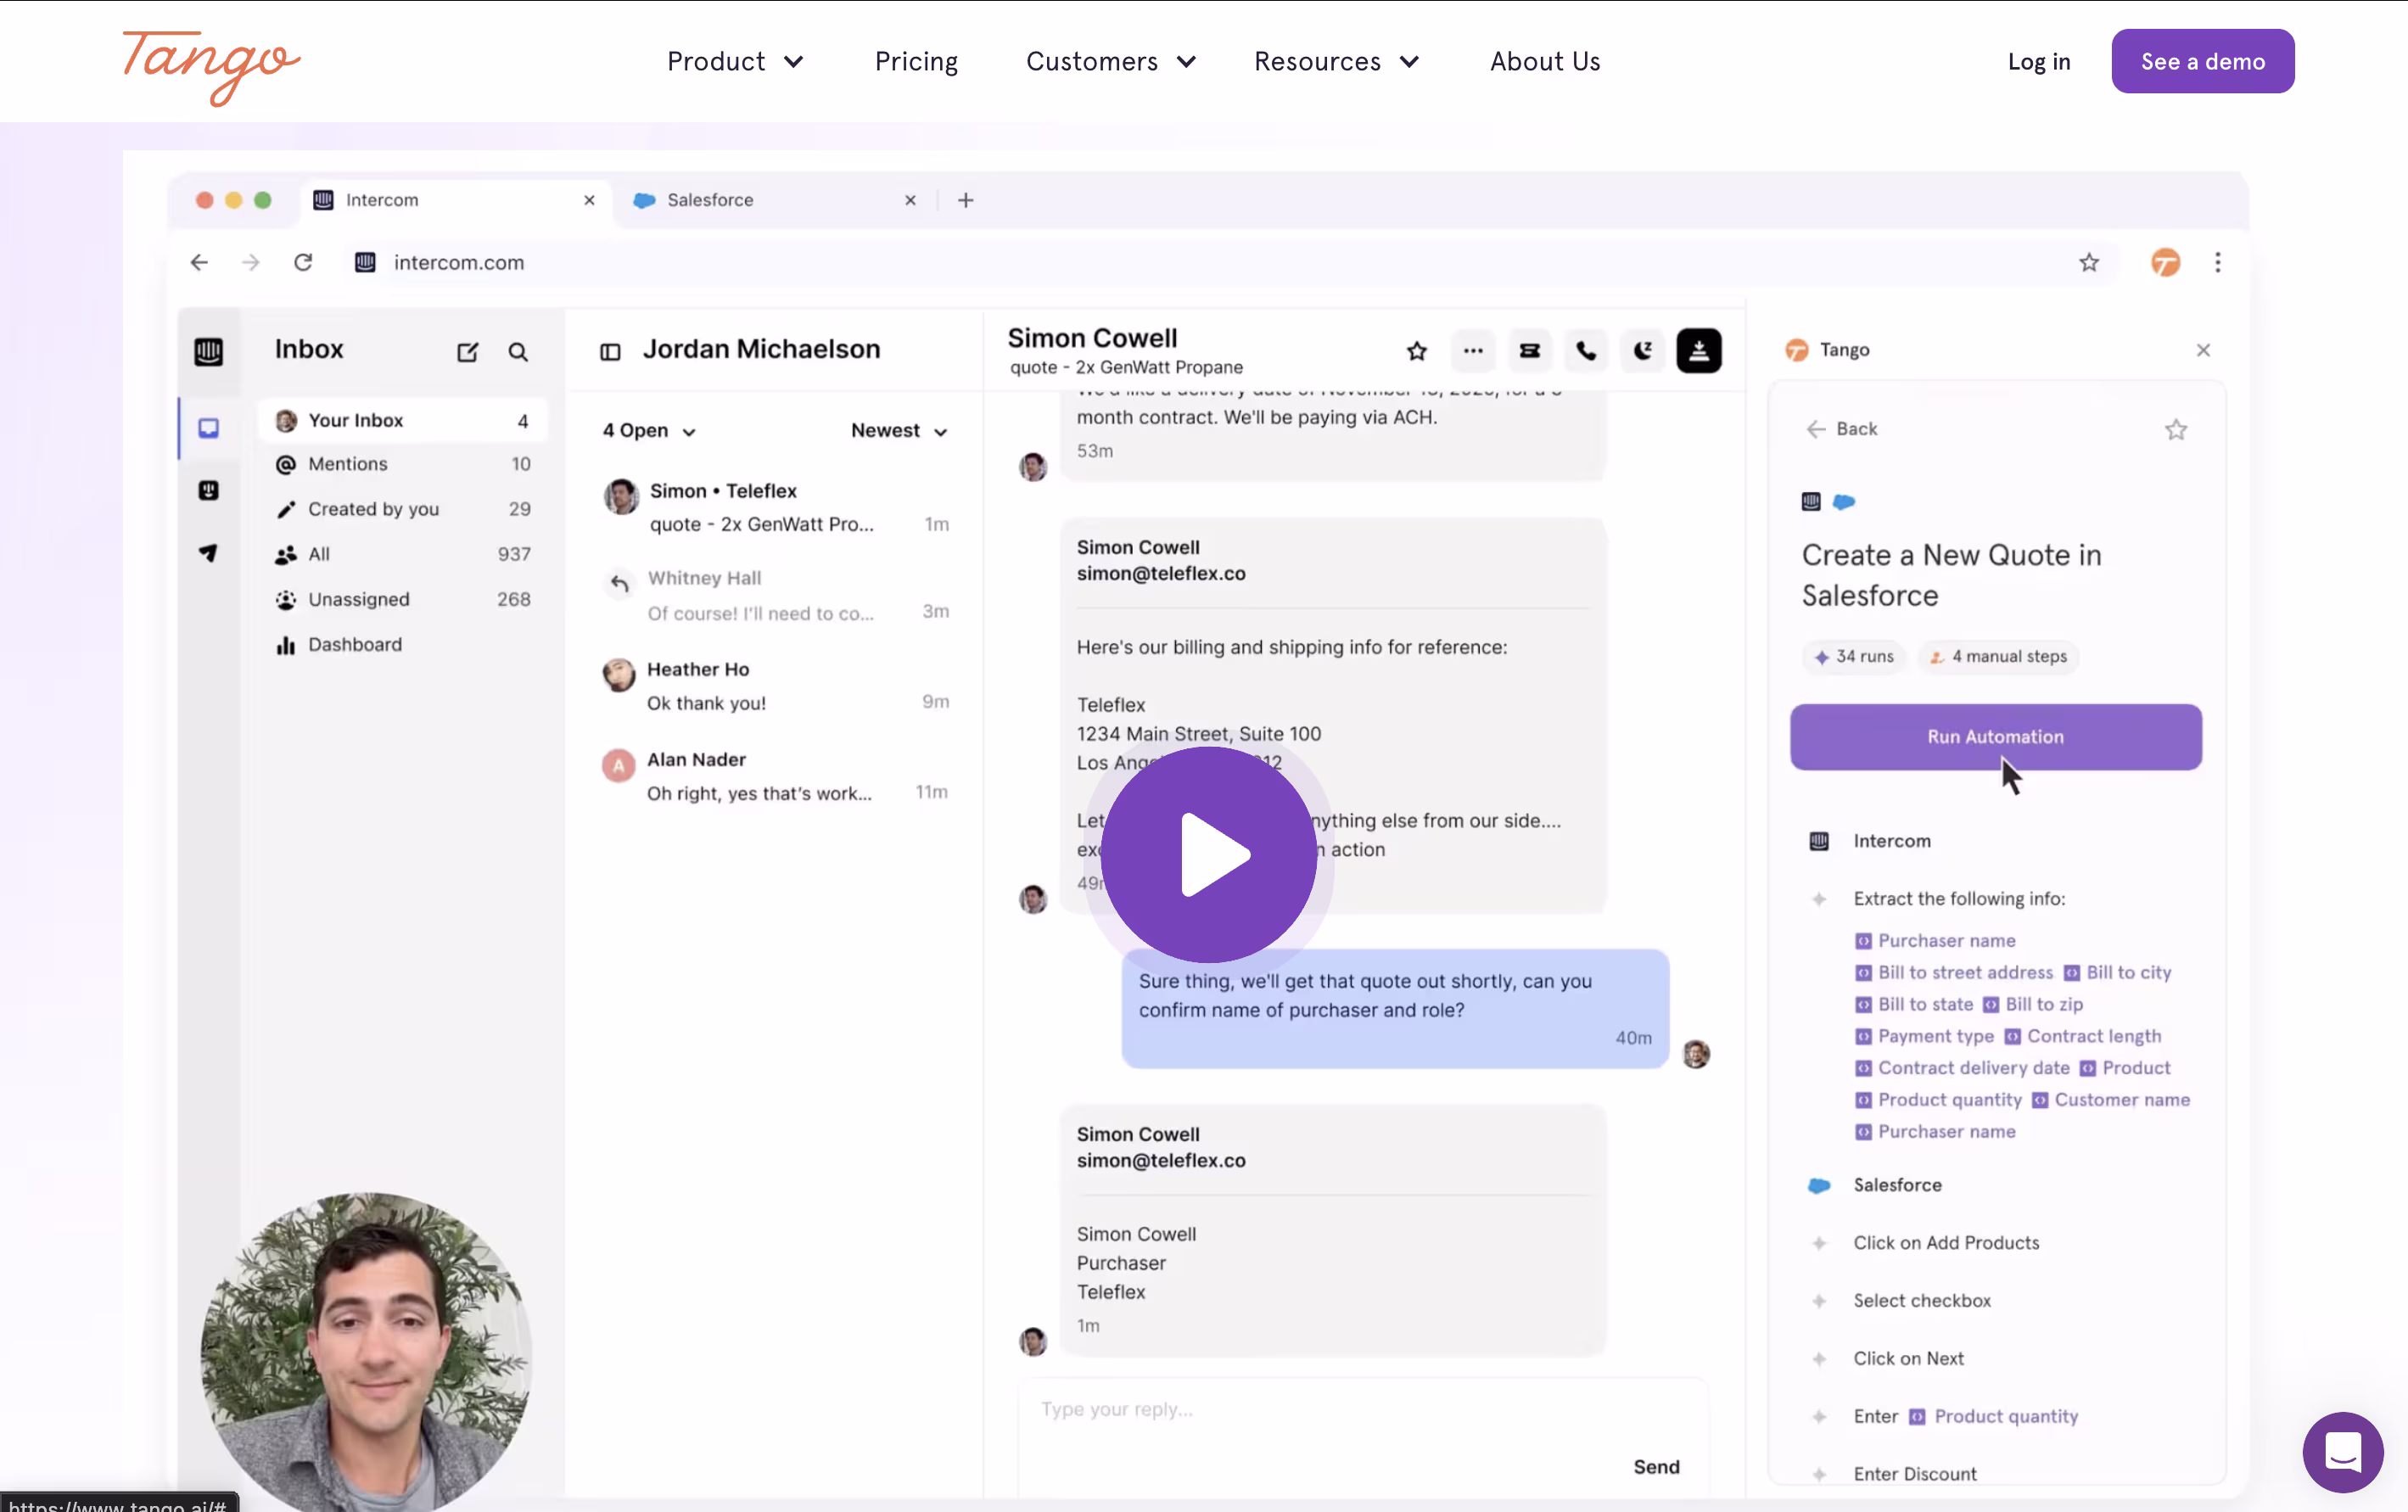Expand the Resources menu
This screenshot has height=1512, width=2408.
(1336, 62)
